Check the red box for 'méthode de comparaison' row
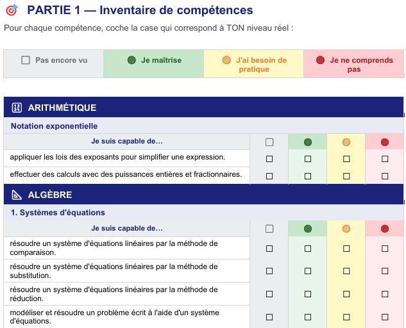The image size is (406, 328). tap(385, 248)
